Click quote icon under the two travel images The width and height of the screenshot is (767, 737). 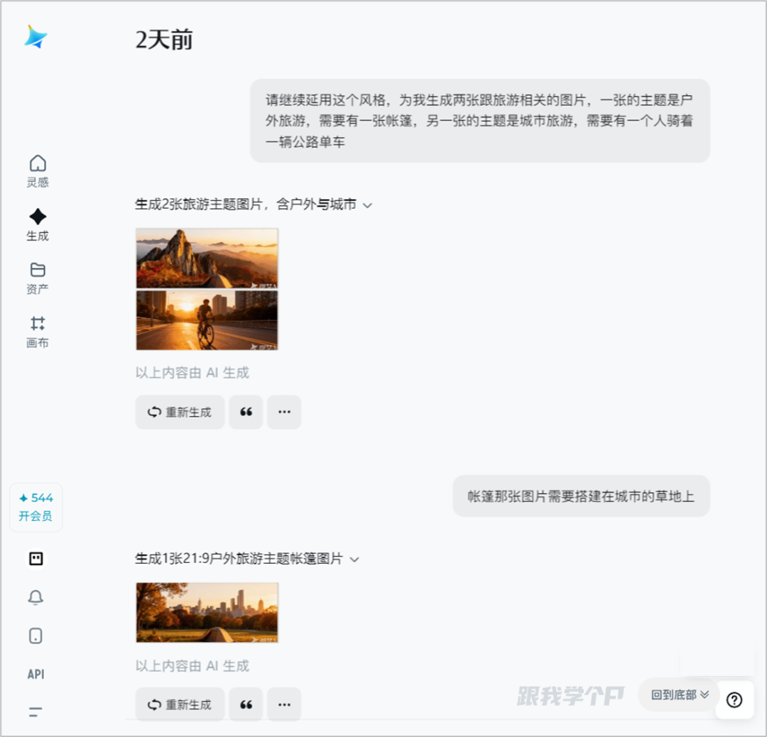(246, 413)
